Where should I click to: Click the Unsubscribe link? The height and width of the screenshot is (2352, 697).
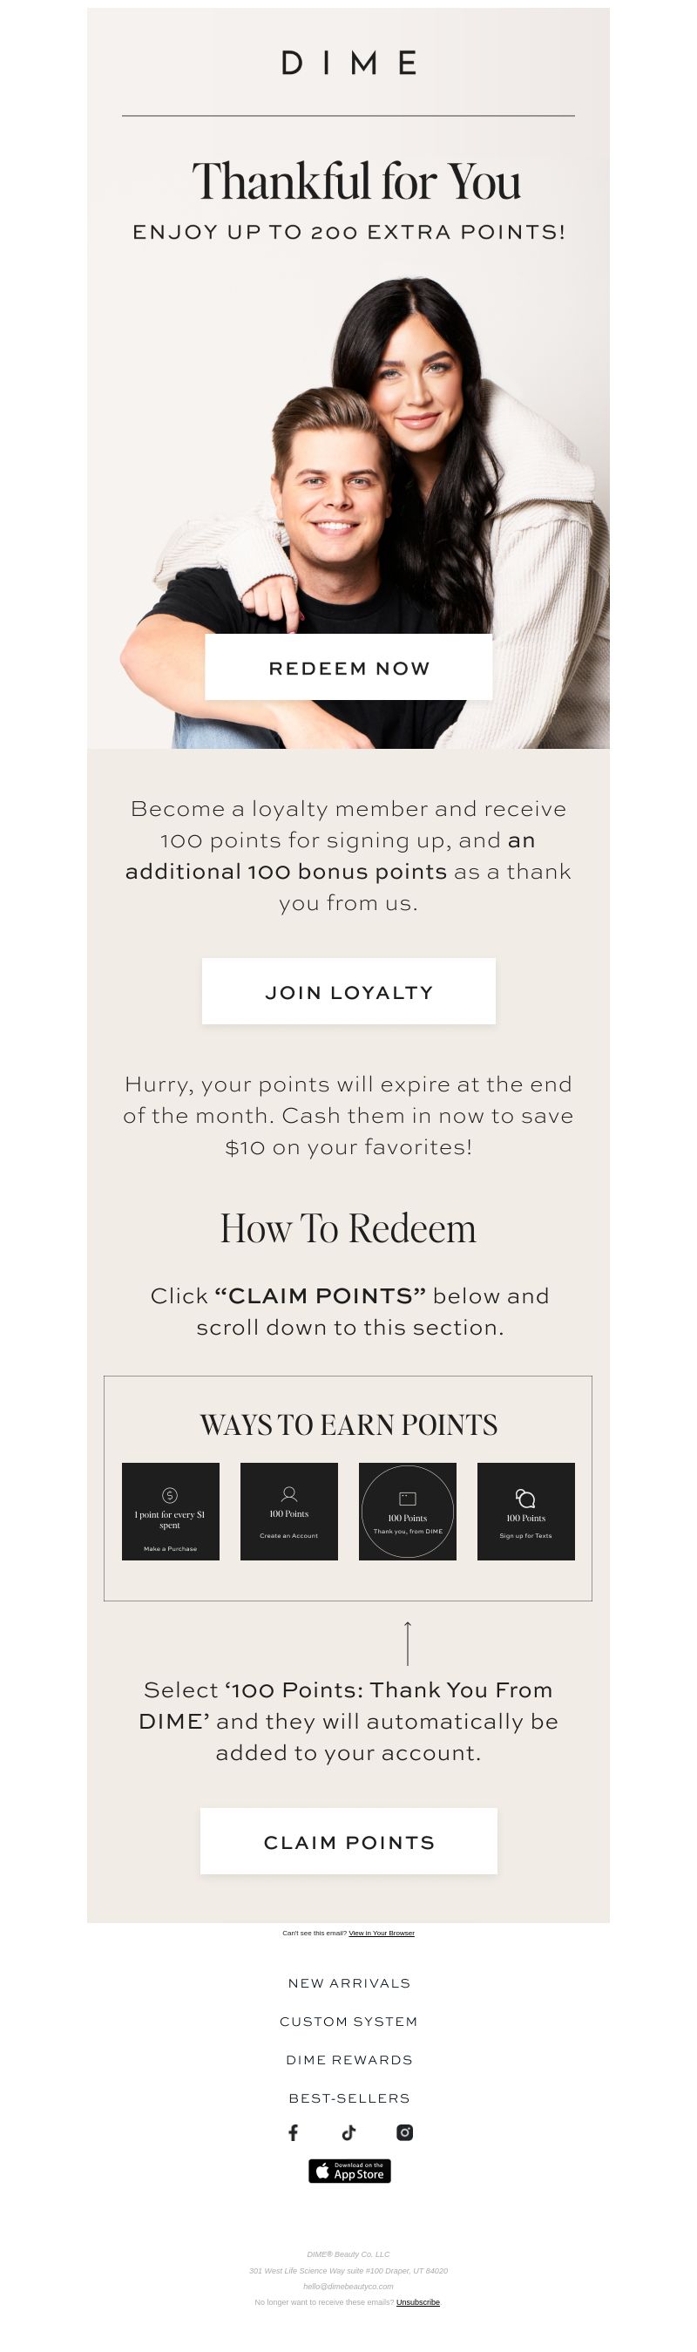point(418,2302)
